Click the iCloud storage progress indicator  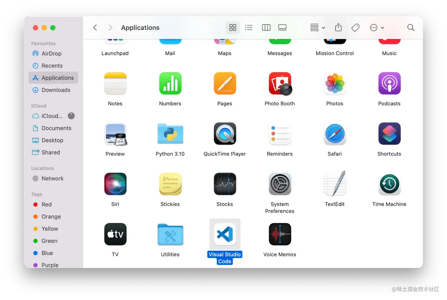pos(71,116)
